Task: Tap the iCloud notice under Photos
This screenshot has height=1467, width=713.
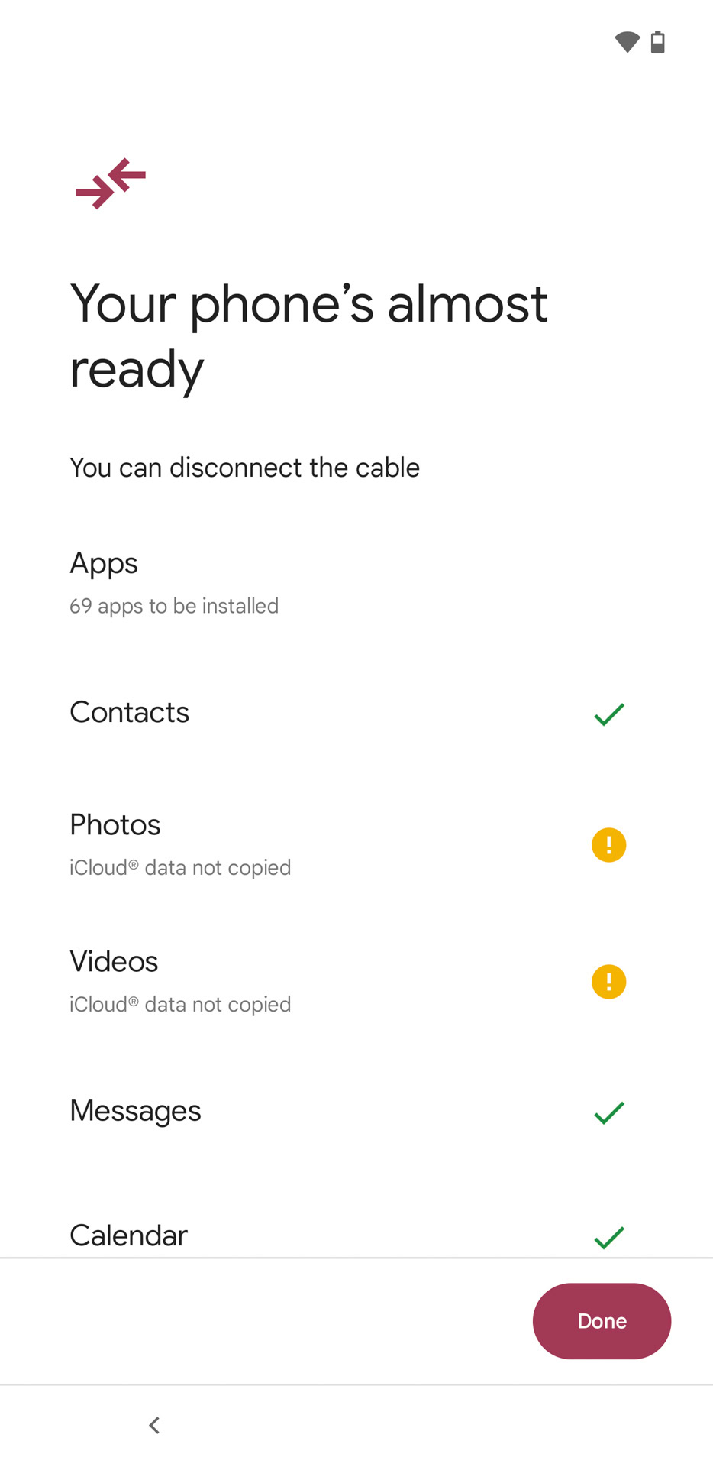Action: tap(180, 868)
